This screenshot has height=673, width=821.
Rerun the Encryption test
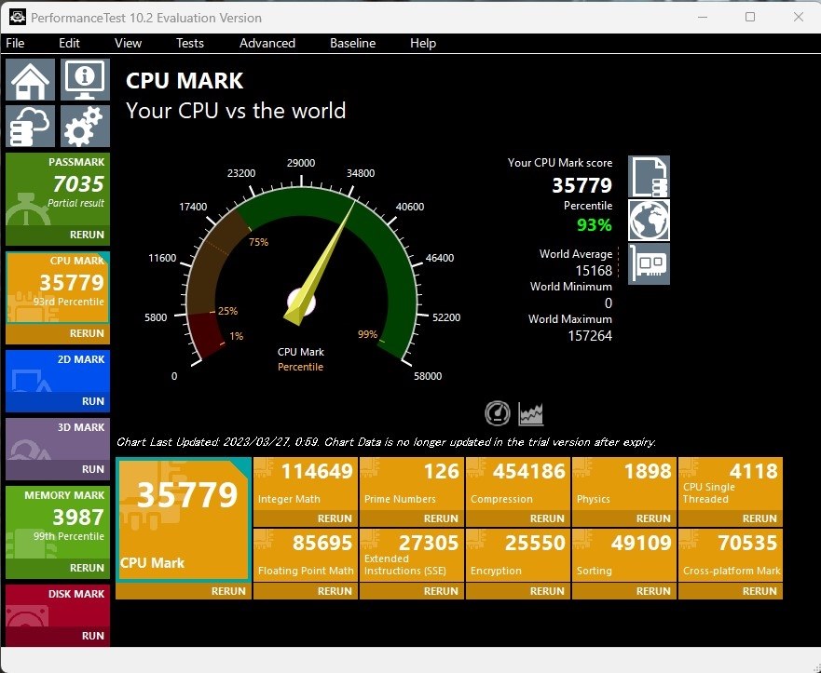coord(518,591)
